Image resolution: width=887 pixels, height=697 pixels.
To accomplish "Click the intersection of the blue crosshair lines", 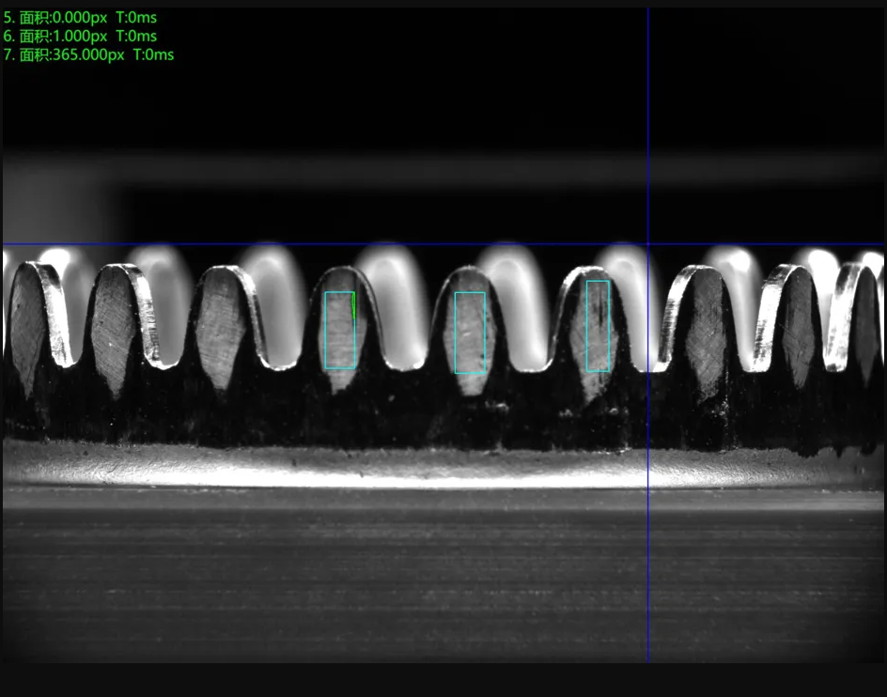I will [x=648, y=245].
